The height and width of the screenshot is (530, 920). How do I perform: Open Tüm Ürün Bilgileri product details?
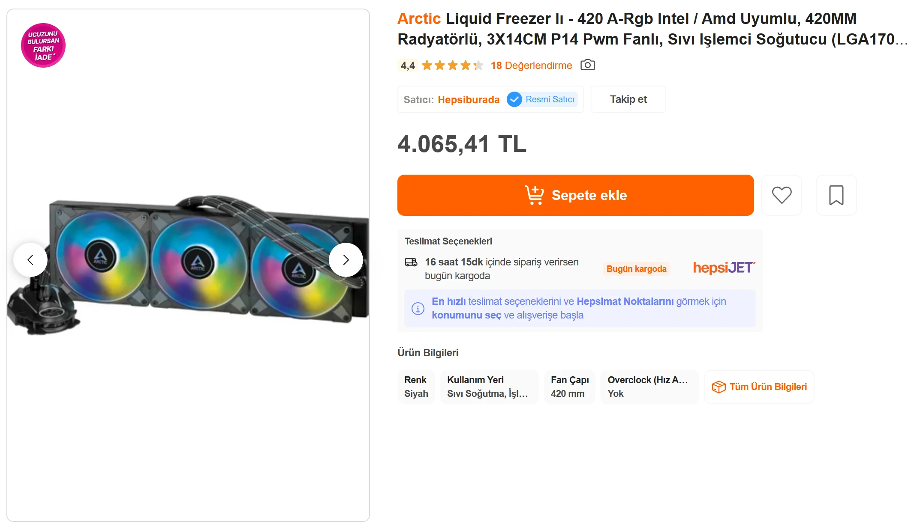point(759,387)
